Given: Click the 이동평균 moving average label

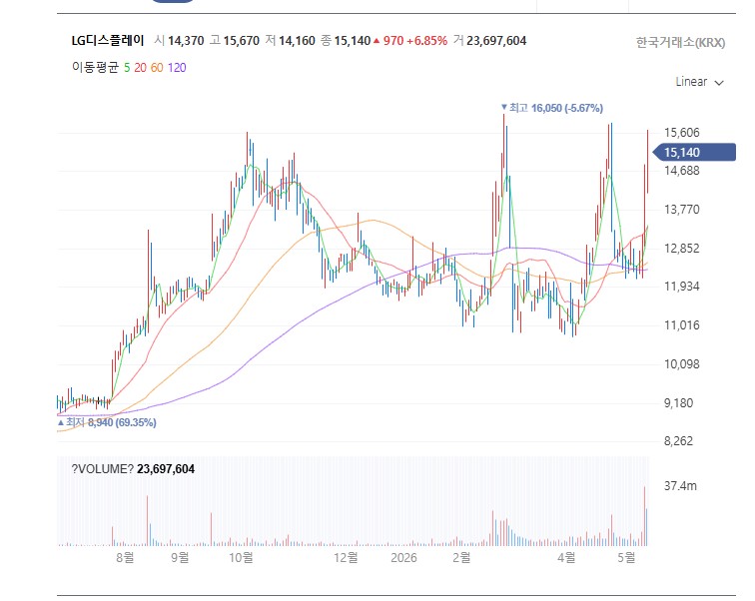Looking at the screenshot, I should (x=95, y=67).
